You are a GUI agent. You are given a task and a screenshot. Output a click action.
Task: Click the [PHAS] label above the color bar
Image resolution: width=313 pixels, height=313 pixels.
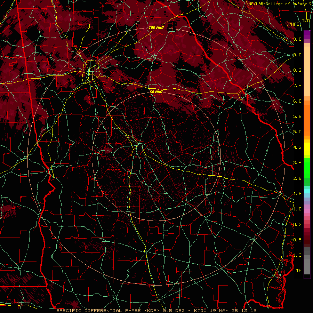294,24
